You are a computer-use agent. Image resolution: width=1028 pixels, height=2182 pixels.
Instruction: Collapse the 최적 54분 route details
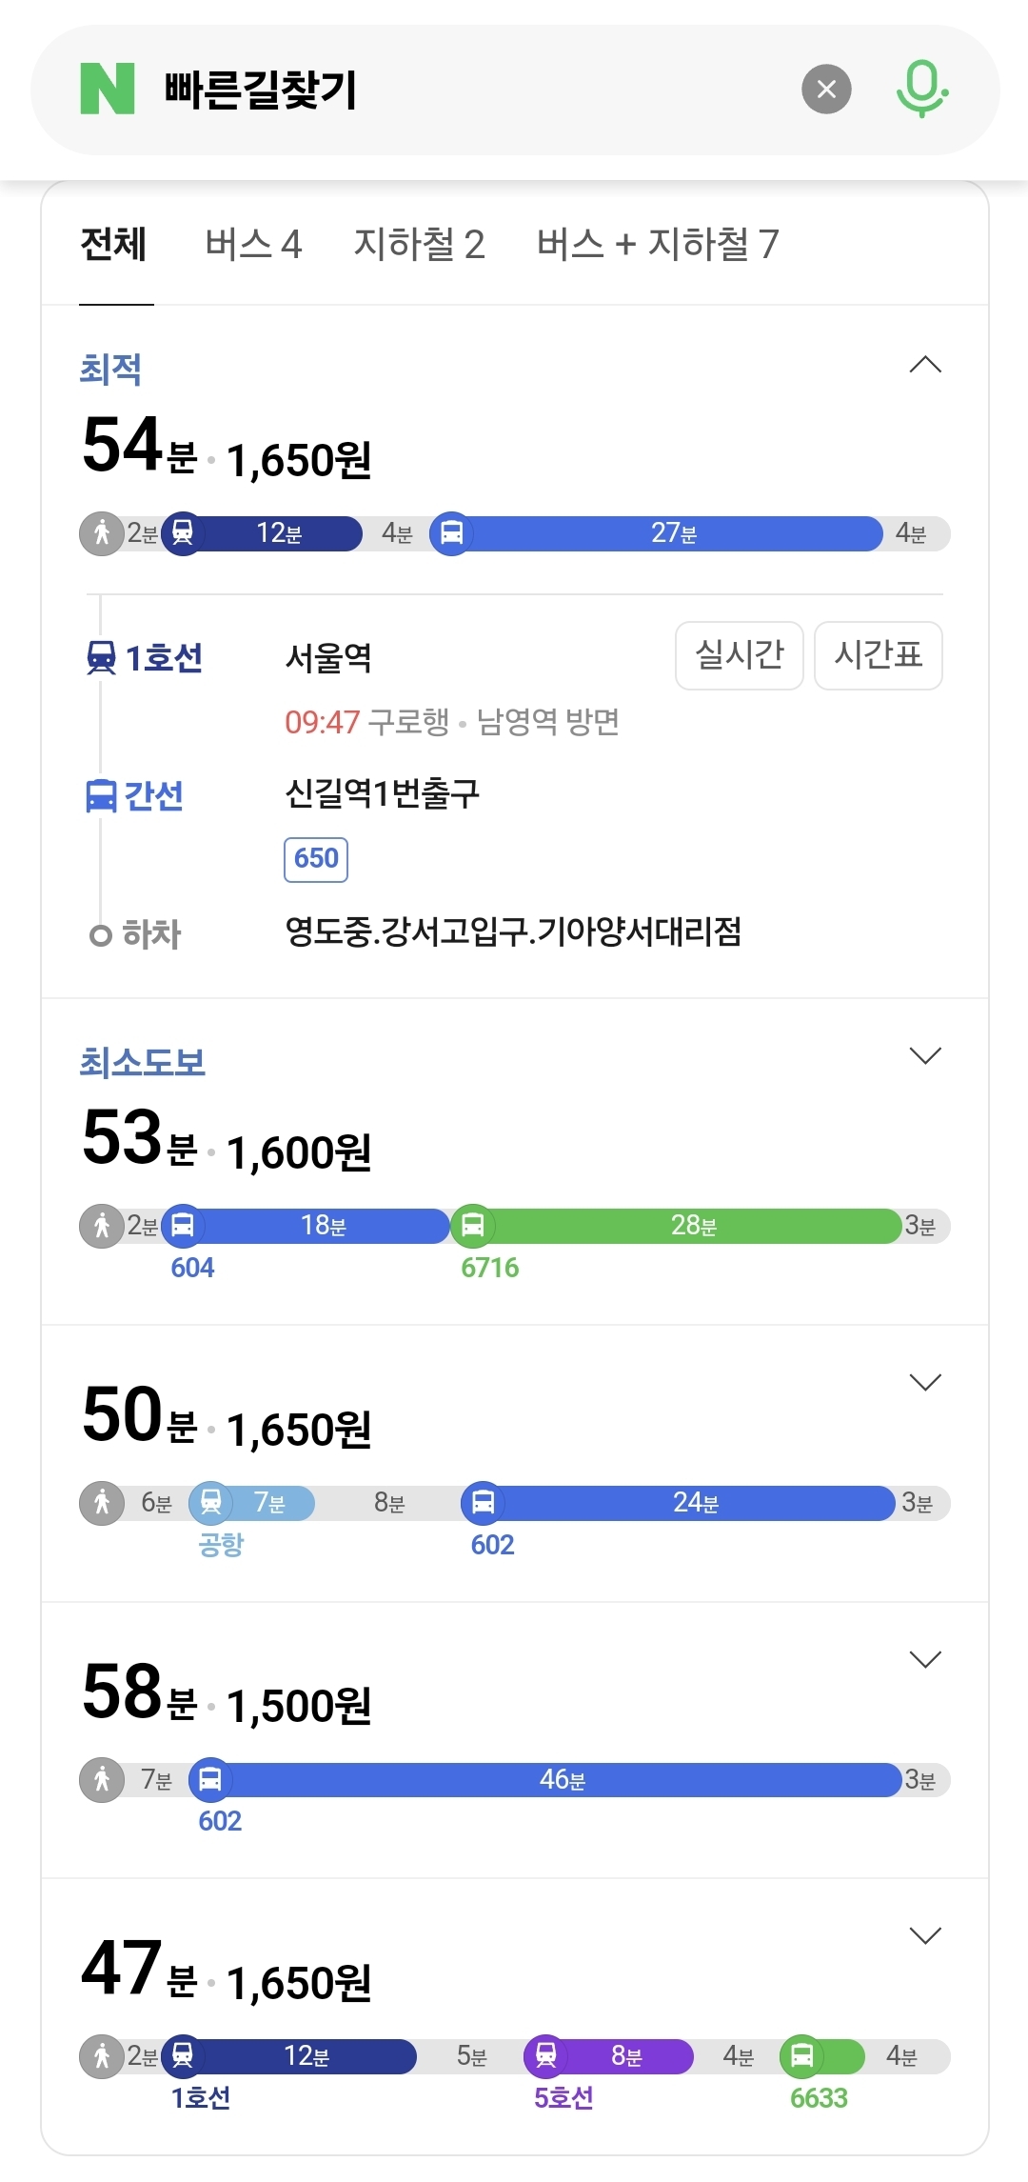(925, 365)
